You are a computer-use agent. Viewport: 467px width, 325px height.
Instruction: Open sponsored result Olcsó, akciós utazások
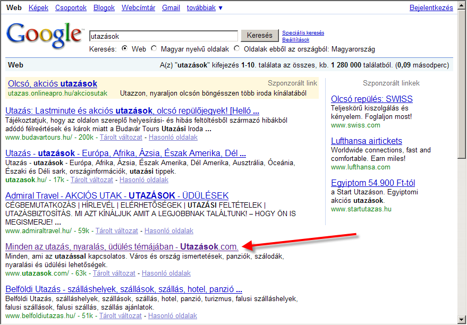[53, 83]
